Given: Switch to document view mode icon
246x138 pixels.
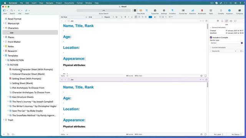Looking at the screenshot, I should (x=135, y=10).
